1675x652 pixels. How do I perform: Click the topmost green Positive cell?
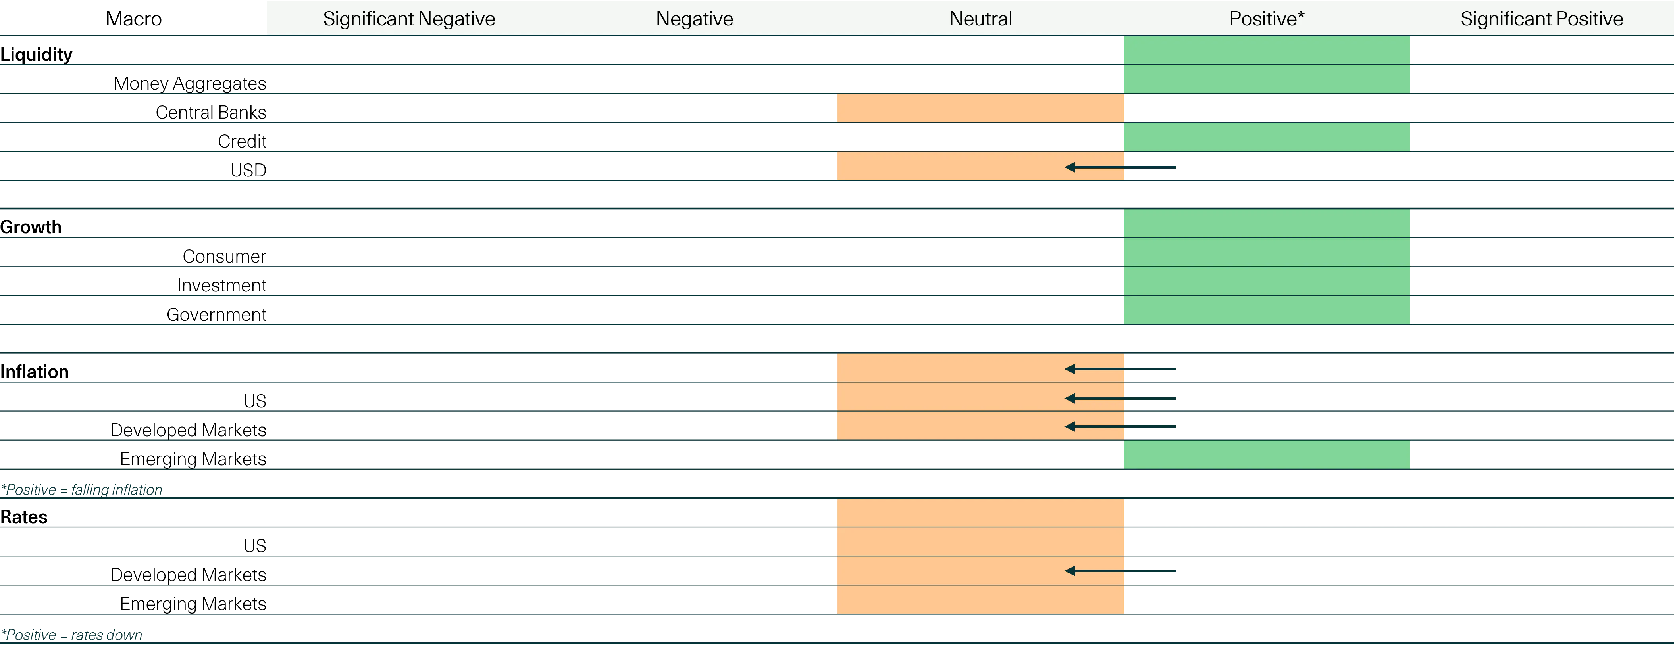(1267, 50)
